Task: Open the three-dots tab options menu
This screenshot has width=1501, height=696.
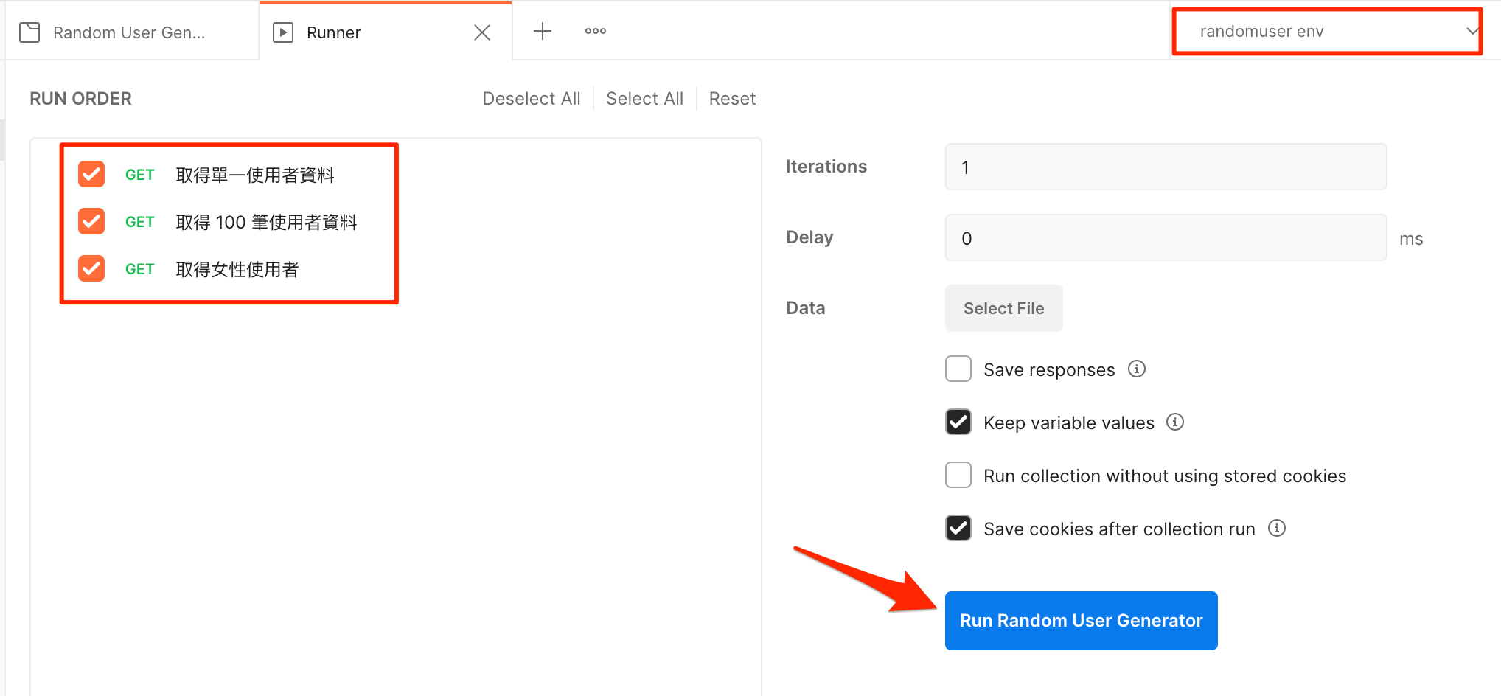Action: click(x=595, y=31)
